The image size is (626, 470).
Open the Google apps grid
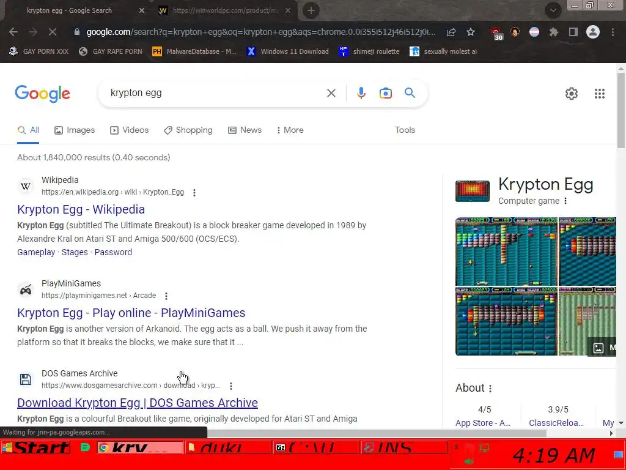point(600,94)
